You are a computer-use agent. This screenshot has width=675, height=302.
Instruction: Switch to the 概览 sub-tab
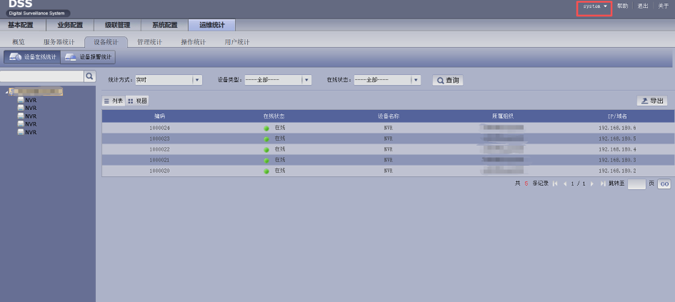click(x=18, y=42)
